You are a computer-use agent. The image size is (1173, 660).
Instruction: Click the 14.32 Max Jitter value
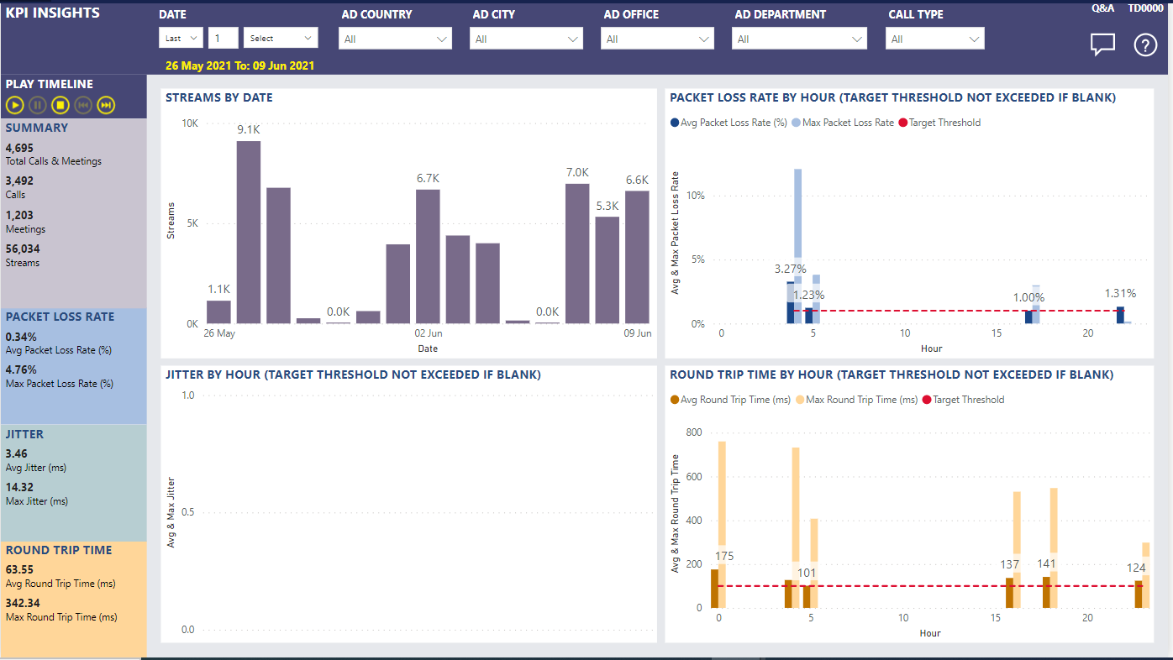19,487
